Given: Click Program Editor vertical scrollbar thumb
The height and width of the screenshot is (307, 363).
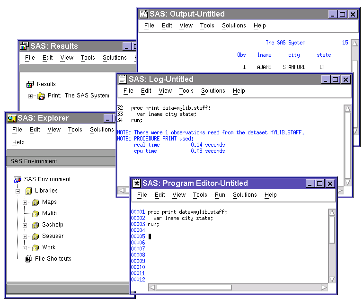Looking at the screenshot, I should 332,230.
